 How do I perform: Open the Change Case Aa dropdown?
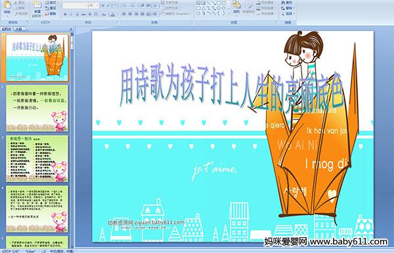click(104, 14)
